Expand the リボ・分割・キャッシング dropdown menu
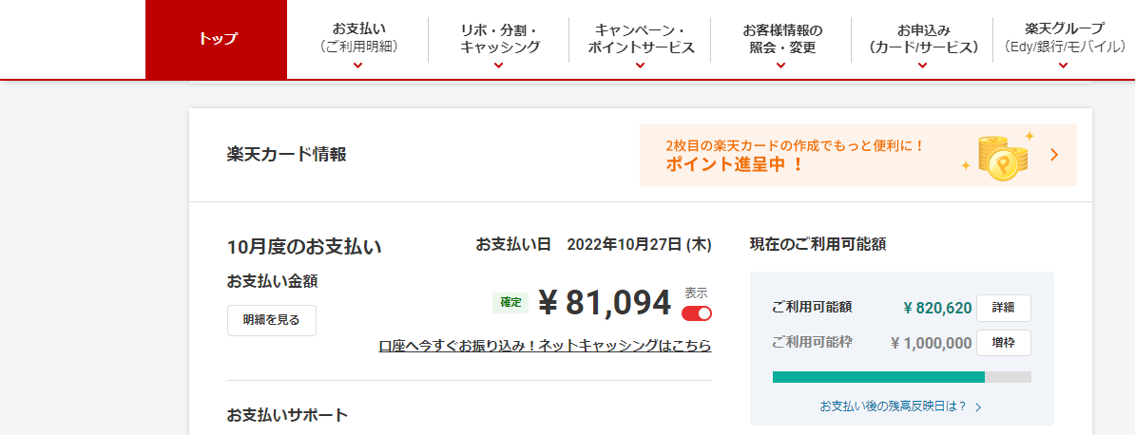 click(499, 38)
